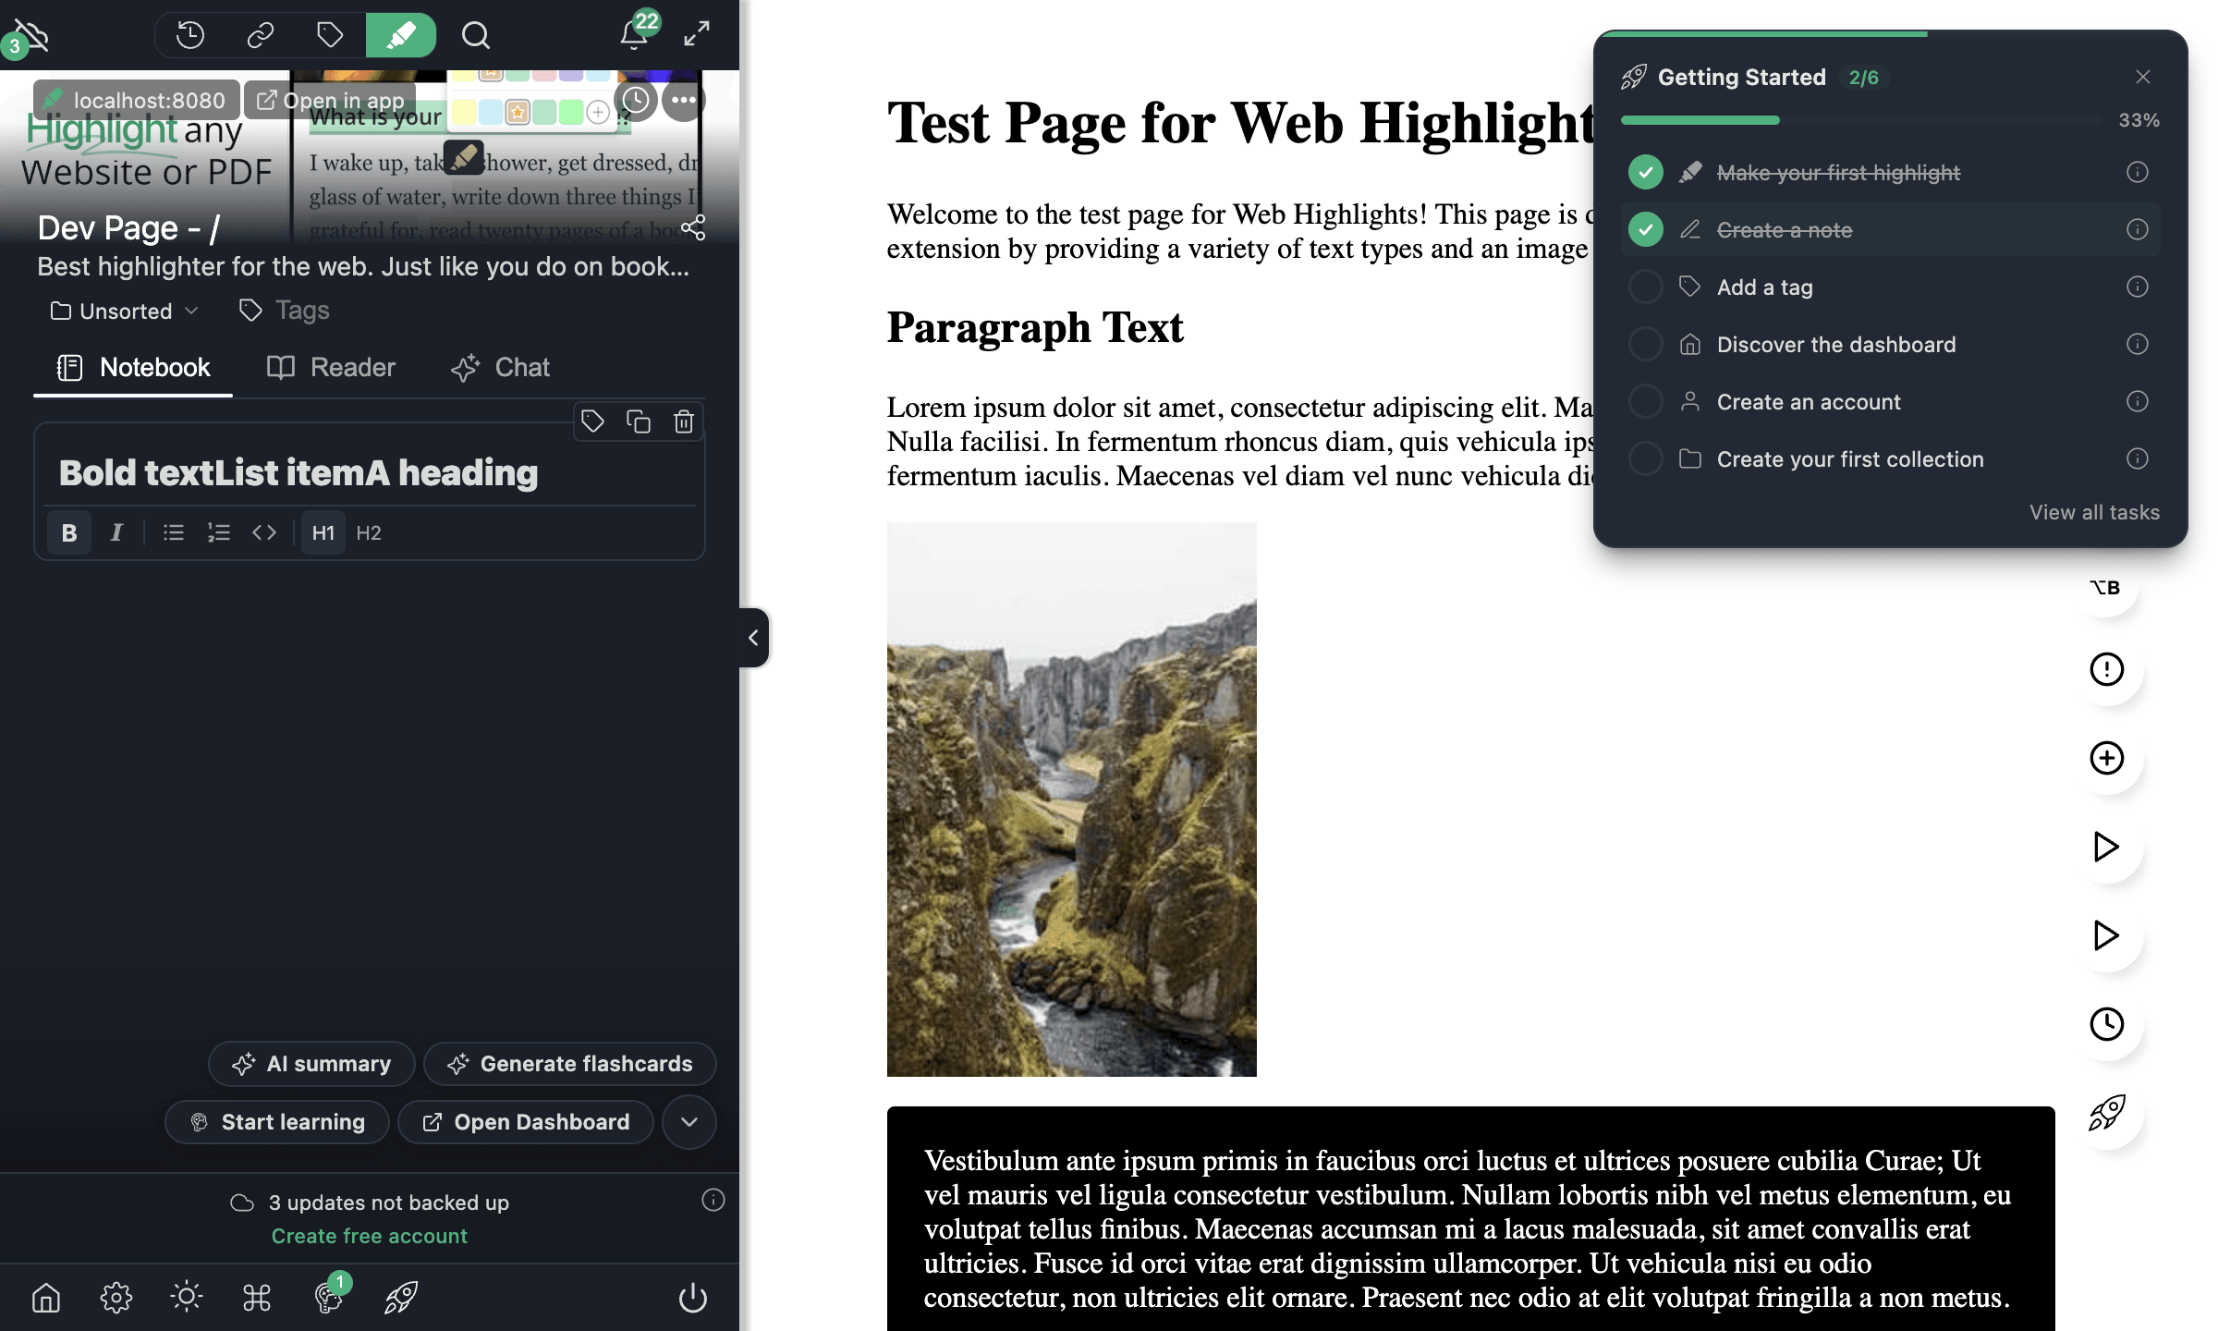The image size is (2218, 1331).
Task: Click the floating rocket button on page
Action: pyautogui.click(x=2107, y=1113)
